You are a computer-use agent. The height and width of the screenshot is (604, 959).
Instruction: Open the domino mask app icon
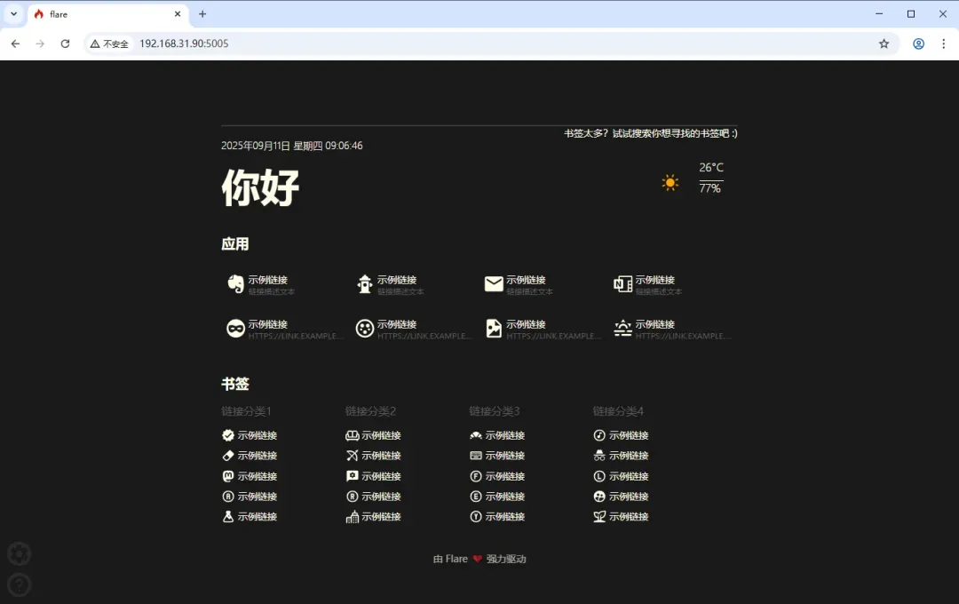235,329
